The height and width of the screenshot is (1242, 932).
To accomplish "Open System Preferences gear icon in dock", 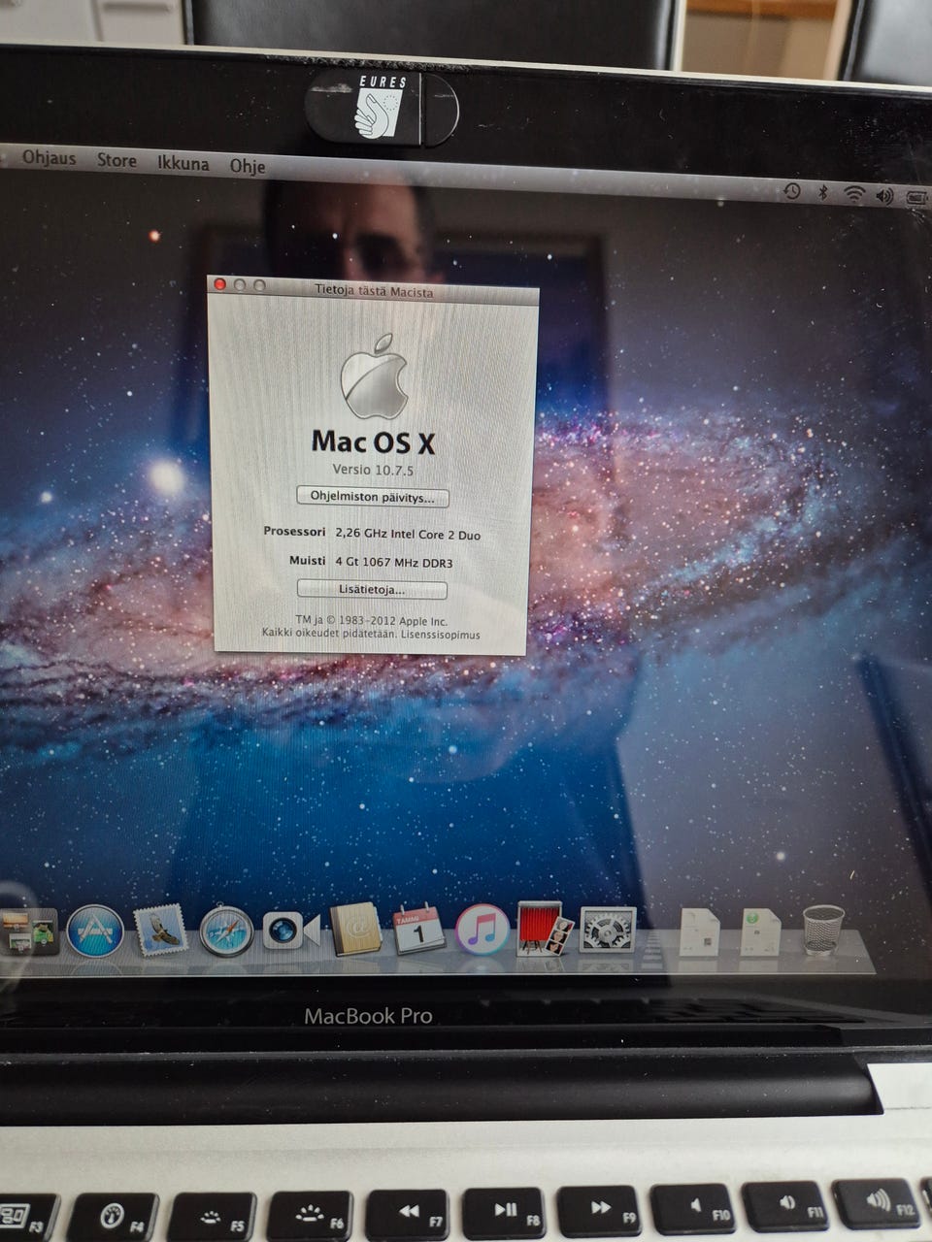I will coord(608,930).
